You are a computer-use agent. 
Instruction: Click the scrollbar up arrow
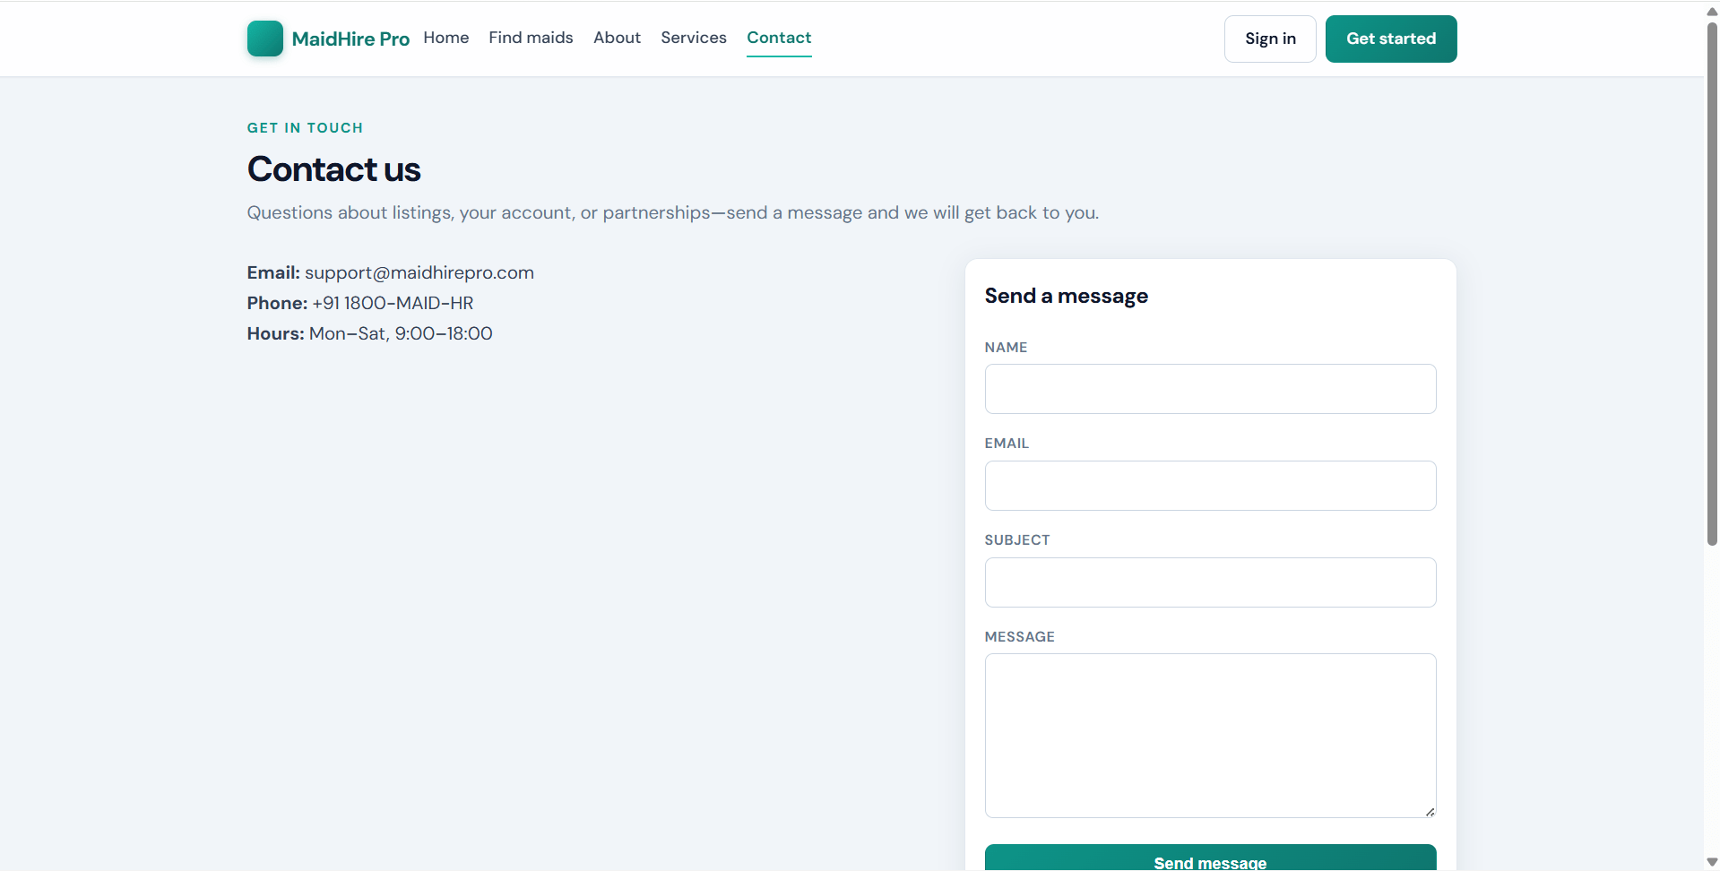click(1712, 11)
